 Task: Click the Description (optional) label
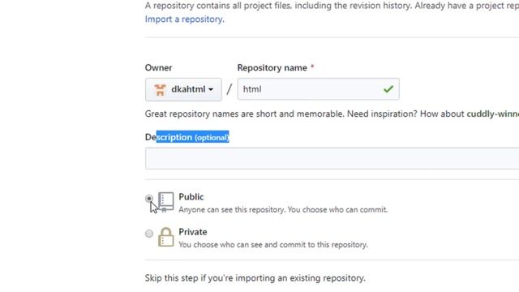(x=187, y=137)
